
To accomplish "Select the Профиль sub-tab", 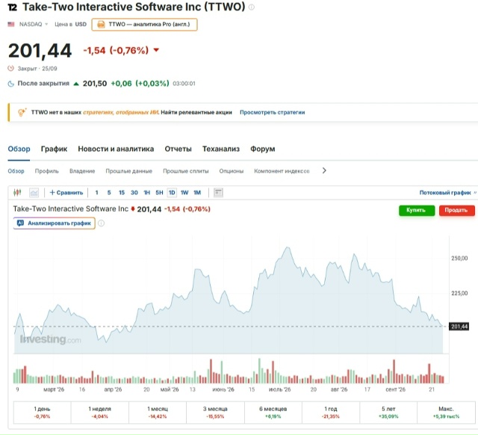I will point(46,171).
